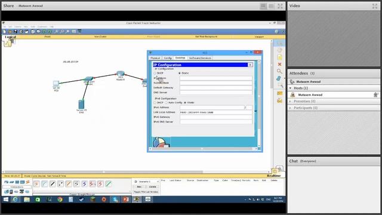Viewport: 382px width, 215px height.
Task: Click the PC0 device on the canvas
Action: [x=56, y=84]
